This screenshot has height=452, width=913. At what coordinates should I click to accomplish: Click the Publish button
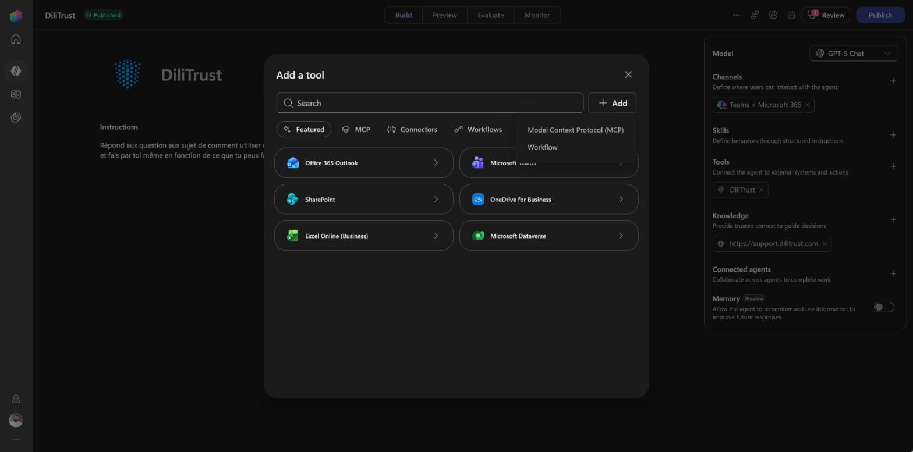tap(880, 15)
